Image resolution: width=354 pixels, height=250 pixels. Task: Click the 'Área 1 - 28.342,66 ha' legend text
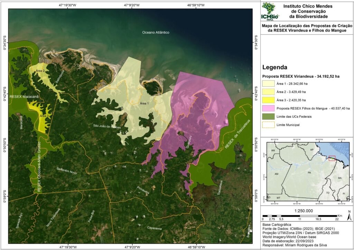coord(292,84)
